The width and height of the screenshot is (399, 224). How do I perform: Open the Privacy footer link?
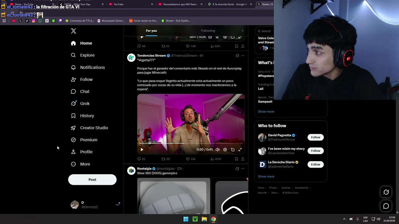click(x=273, y=188)
